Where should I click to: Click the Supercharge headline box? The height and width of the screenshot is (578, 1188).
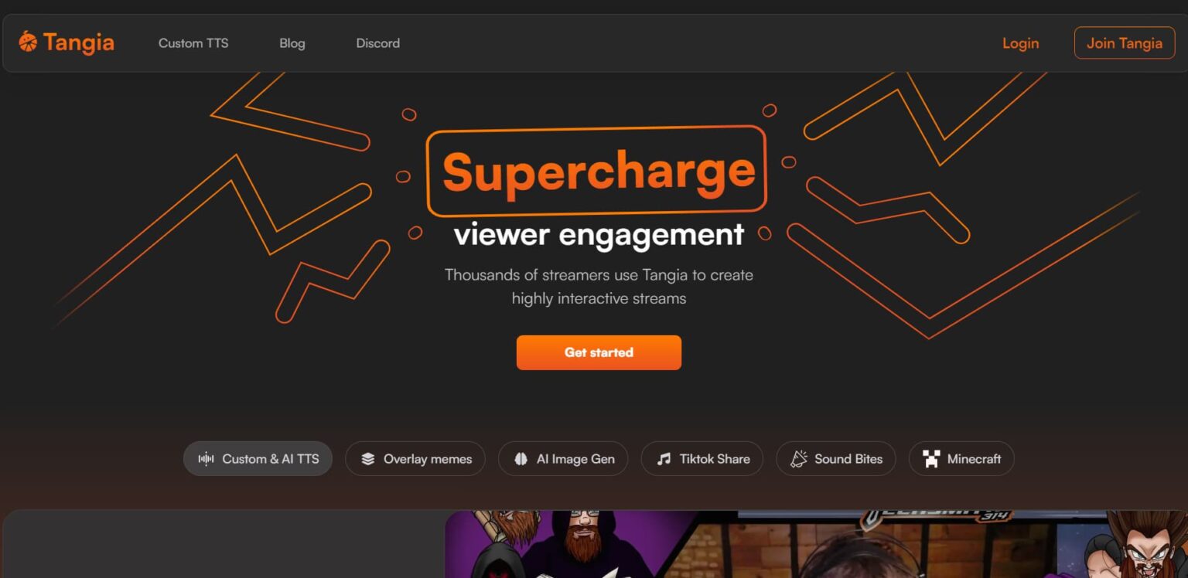[596, 172]
